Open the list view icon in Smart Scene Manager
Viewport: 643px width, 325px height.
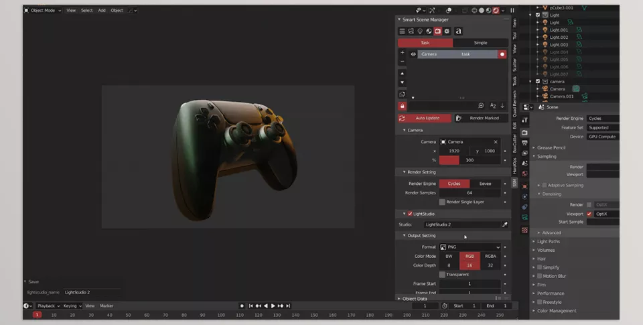click(x=402, y=31)
